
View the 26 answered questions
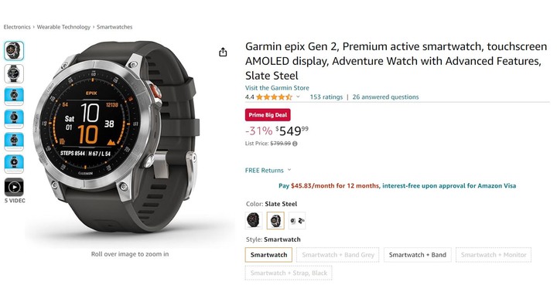point(385,97)
